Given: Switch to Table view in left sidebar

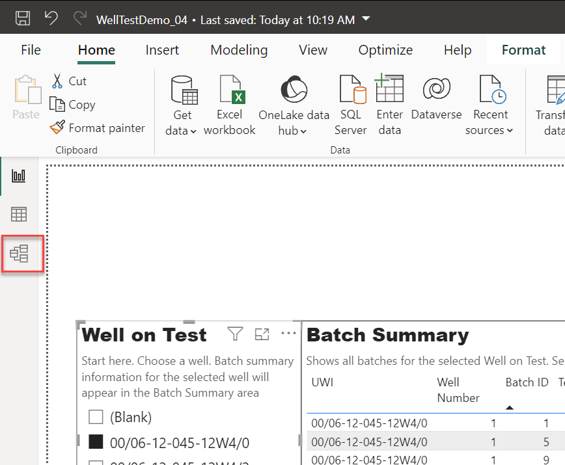Looking at the screenshot, I should point(20,214).
